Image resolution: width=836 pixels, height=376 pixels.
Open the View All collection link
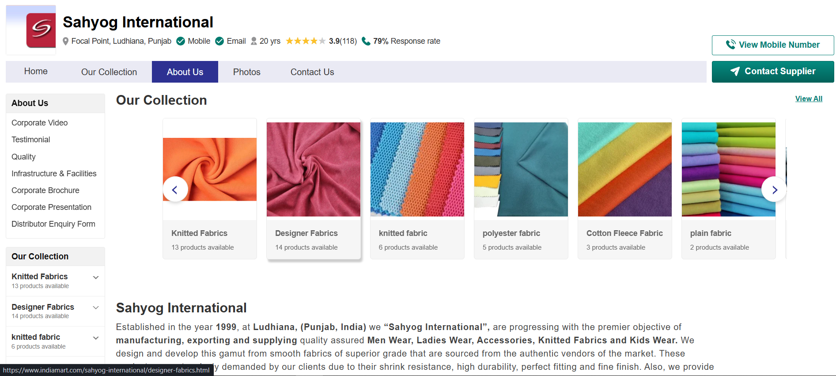(x=809, y=99)
